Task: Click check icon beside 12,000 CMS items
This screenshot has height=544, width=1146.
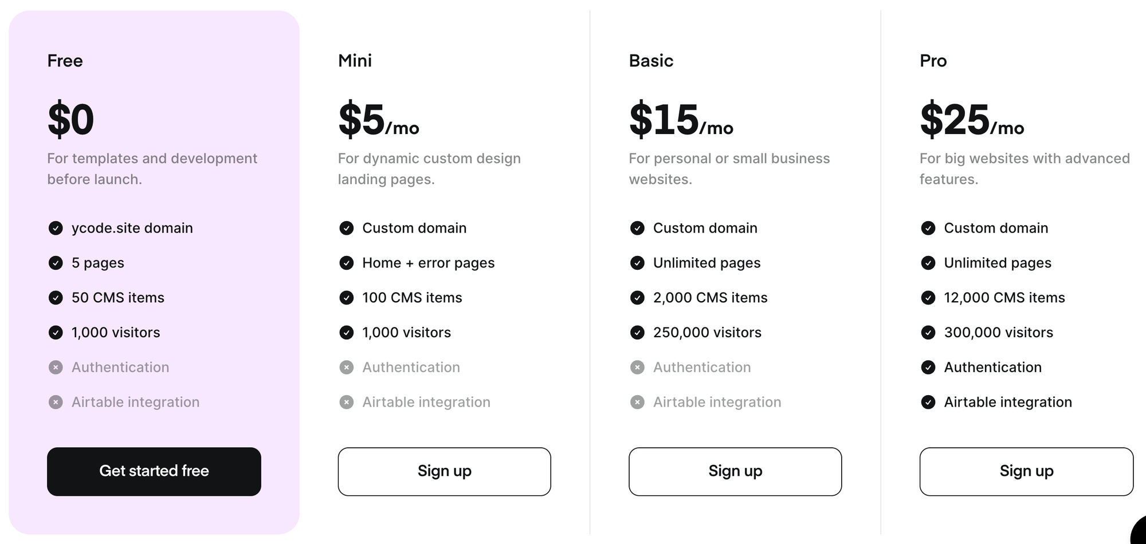Action: pos(928,298)
